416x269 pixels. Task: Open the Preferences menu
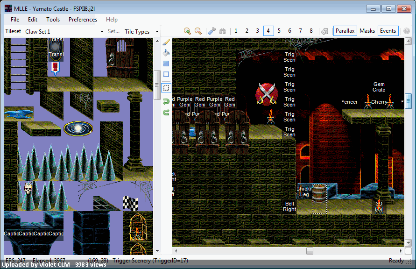pos(83,19)
